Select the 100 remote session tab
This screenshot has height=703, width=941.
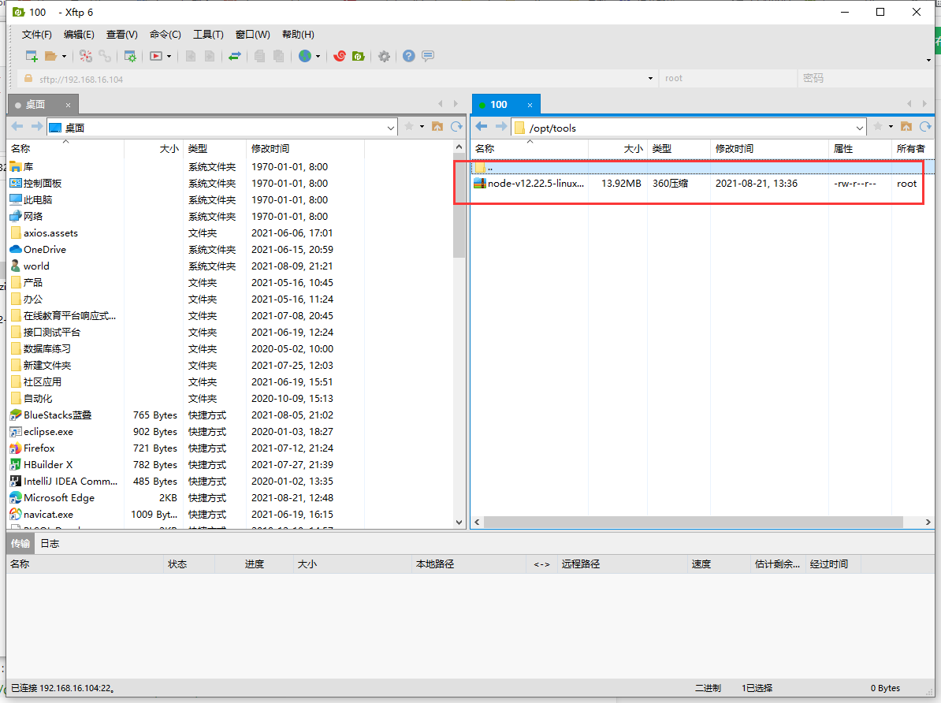pos(507,105)
